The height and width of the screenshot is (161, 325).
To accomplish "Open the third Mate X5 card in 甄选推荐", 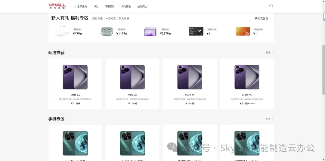I will (190, 84).
